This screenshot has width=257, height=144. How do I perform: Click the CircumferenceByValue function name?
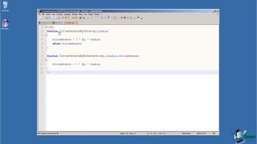(75, 31)
